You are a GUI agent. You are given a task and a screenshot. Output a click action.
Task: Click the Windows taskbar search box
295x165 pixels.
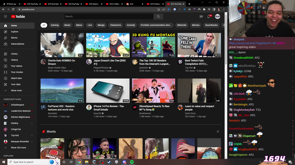(x=34, y=162)
